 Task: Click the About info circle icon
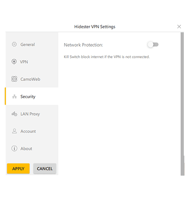click(x=14, y=148)
